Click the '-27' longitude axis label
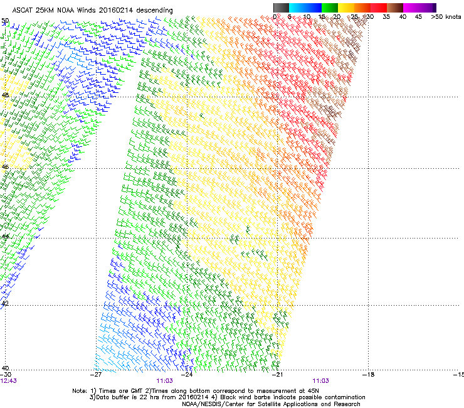 96,375
